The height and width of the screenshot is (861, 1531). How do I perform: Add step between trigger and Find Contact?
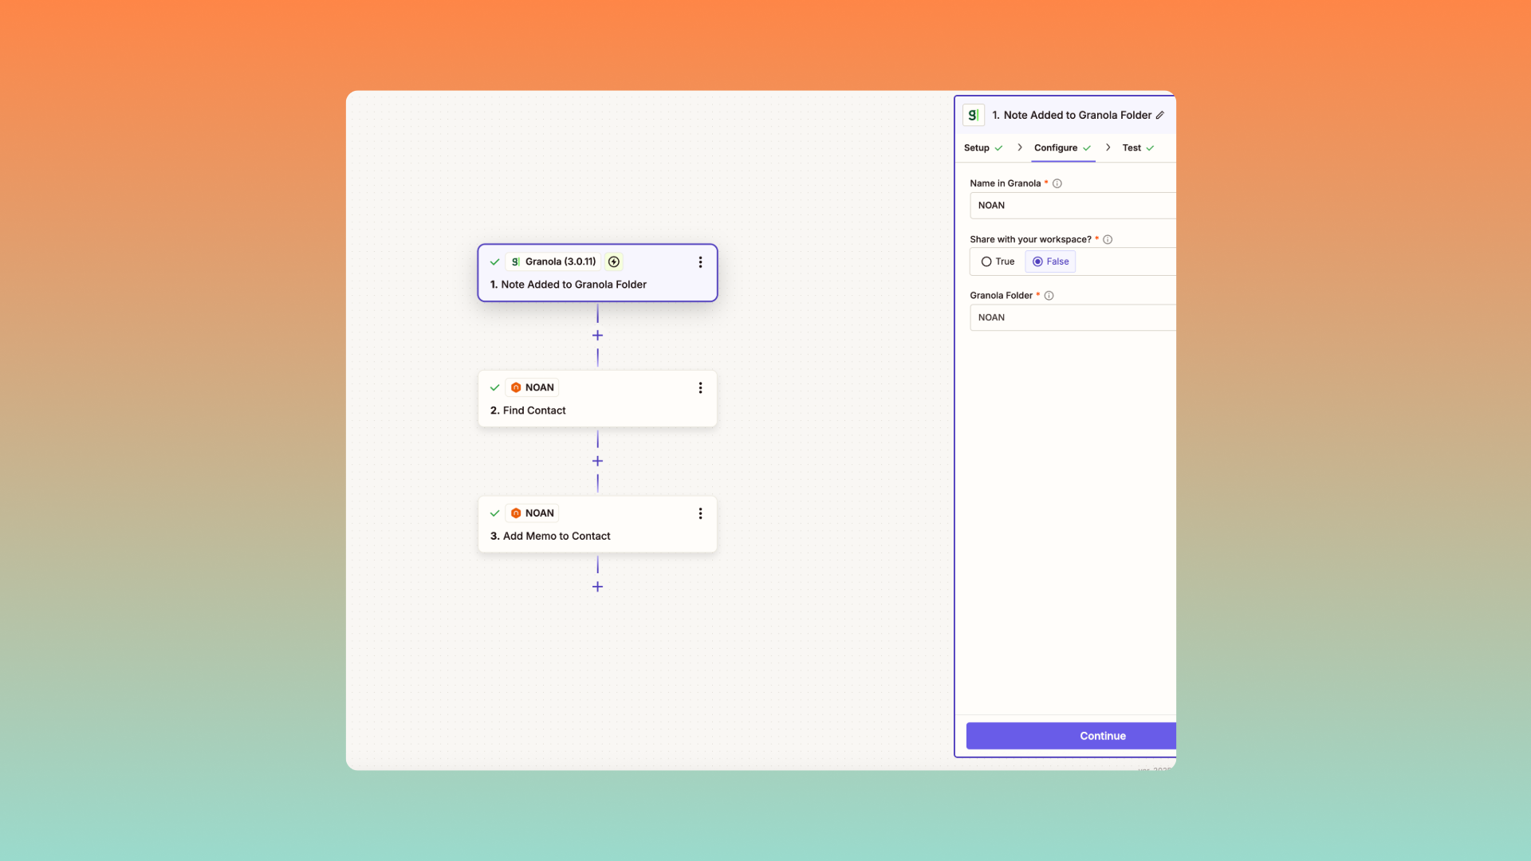(597, 336)
